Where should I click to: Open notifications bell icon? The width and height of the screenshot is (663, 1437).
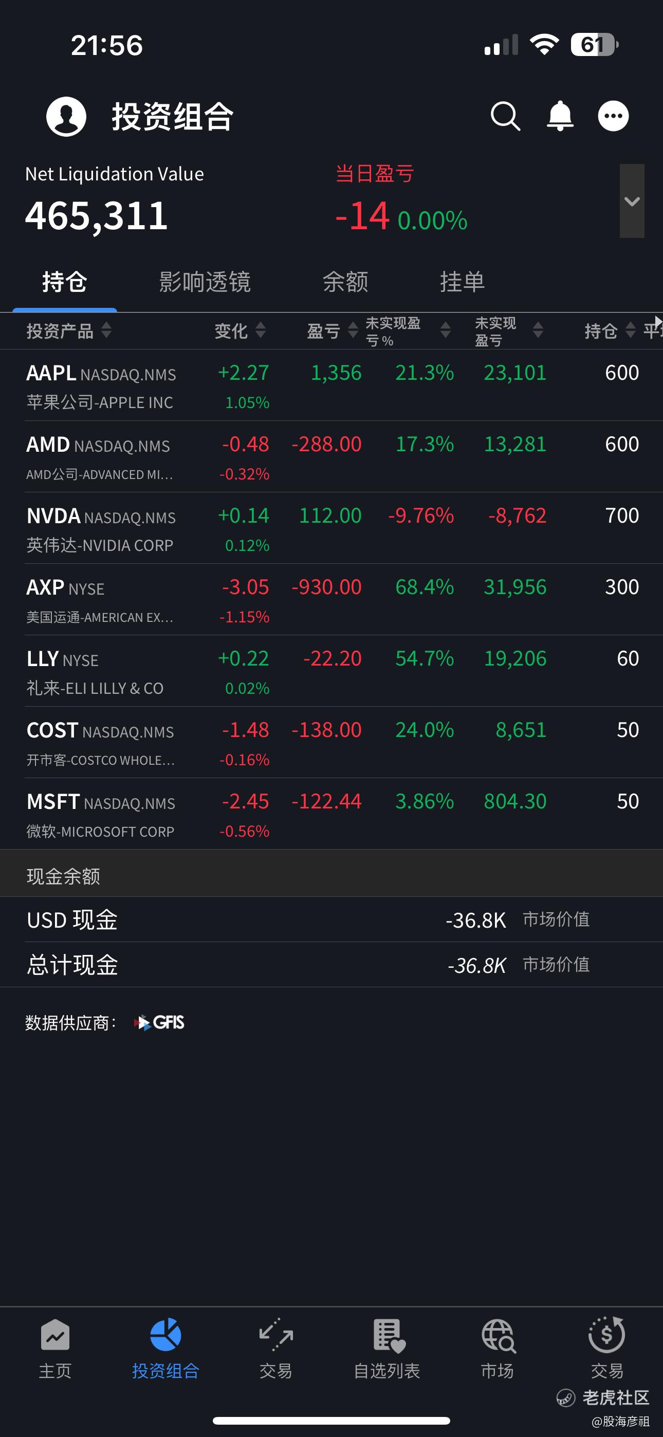[560, 116]
